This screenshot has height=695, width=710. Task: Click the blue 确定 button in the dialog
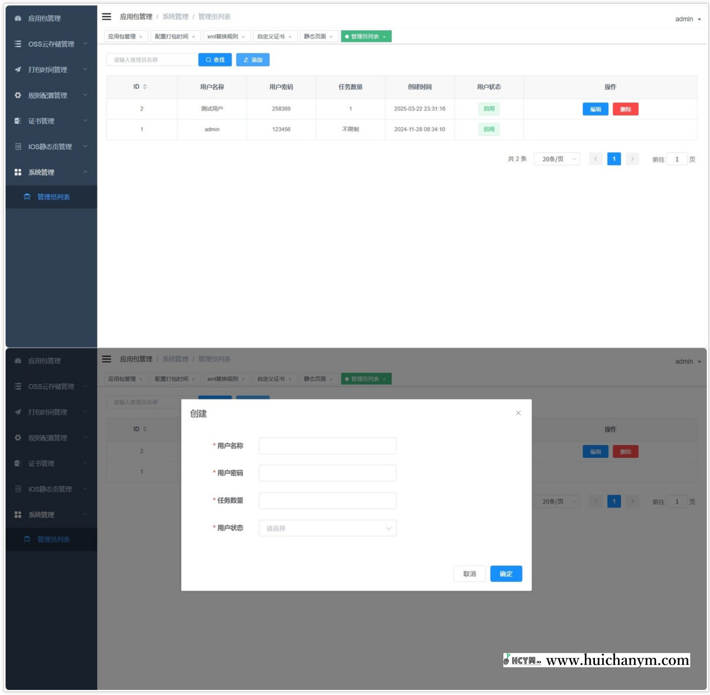coord(506,573)
